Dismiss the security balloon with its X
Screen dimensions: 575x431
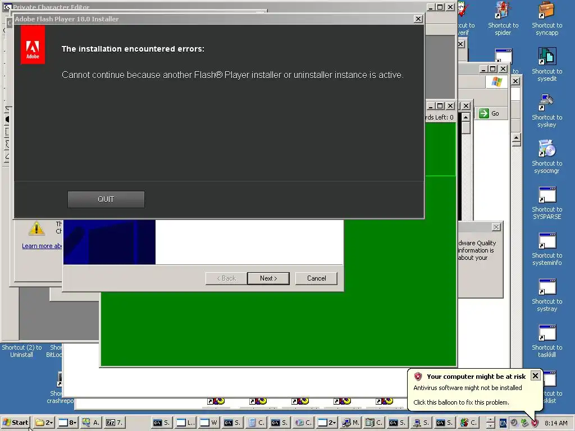pyautogui.click(x=535, y=375)
